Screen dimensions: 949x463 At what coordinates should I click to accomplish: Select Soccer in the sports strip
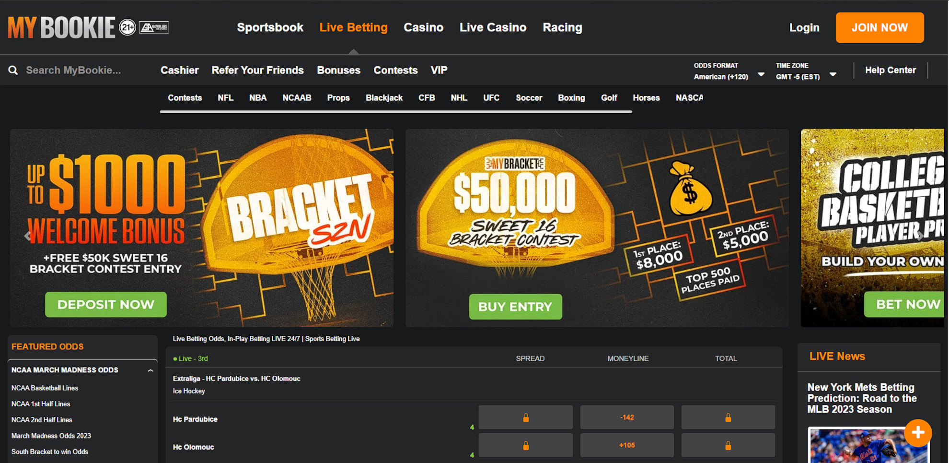point(529,98)
